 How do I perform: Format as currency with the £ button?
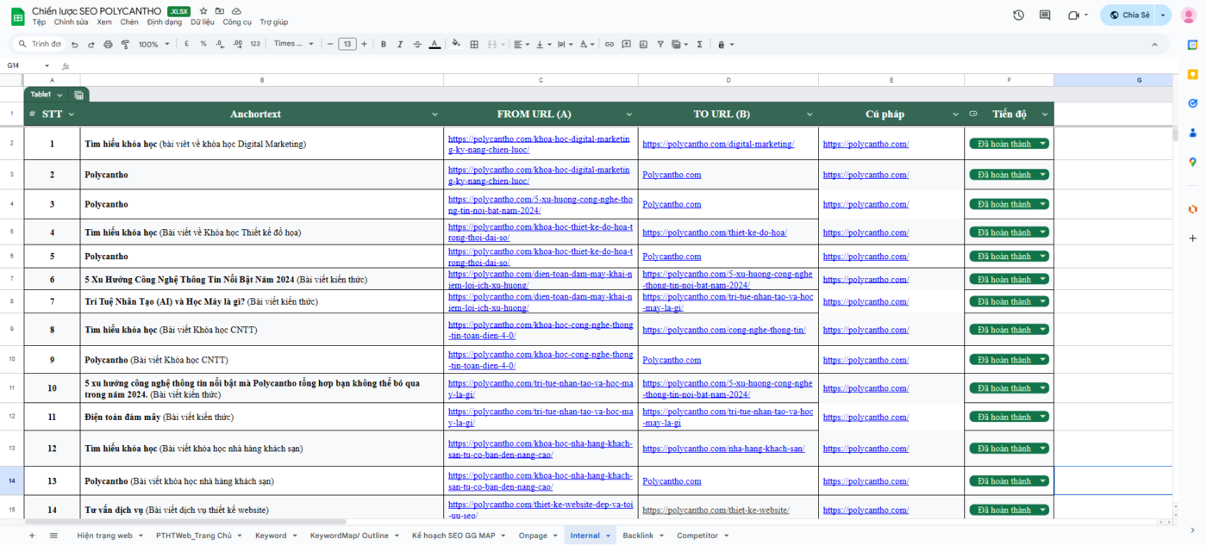point(186,44)
